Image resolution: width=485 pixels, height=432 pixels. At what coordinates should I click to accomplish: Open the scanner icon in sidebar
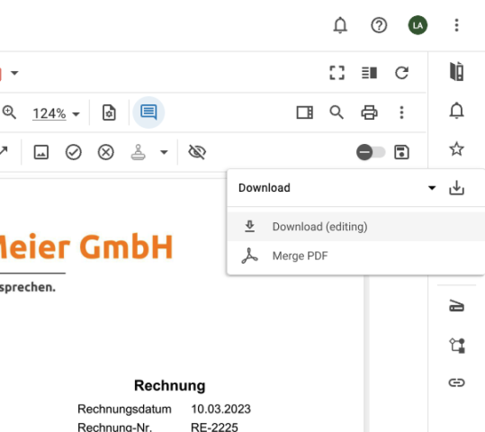(456, 306)
